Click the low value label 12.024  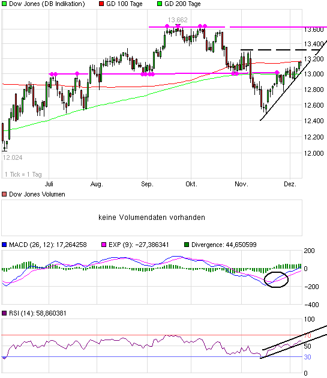13,157
